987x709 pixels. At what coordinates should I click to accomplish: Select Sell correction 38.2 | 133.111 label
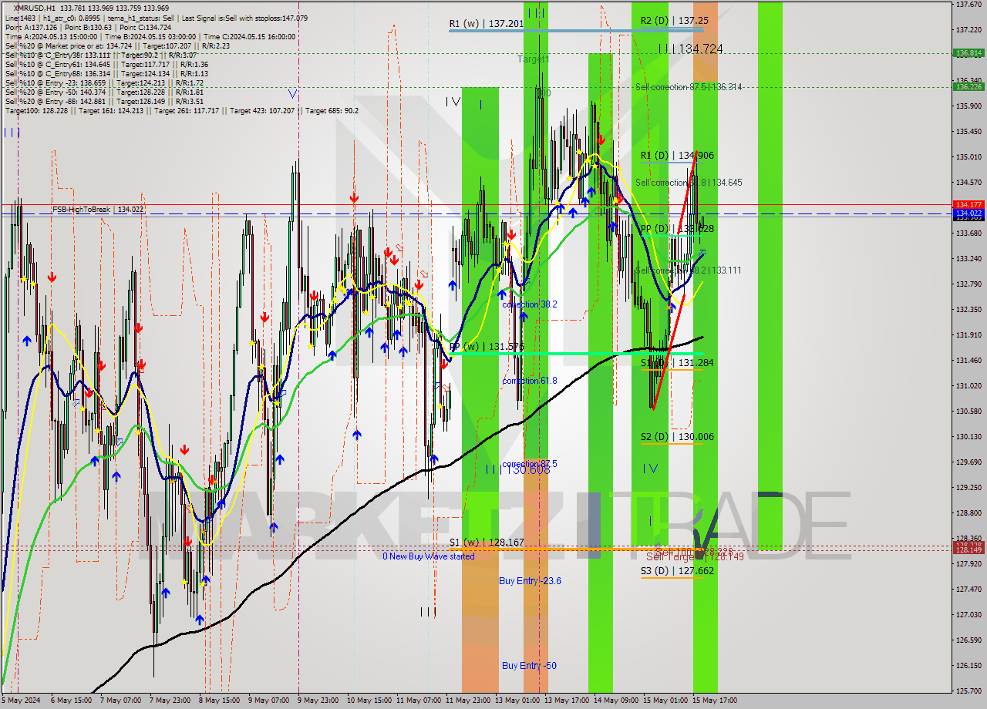(x=689, y=270)
